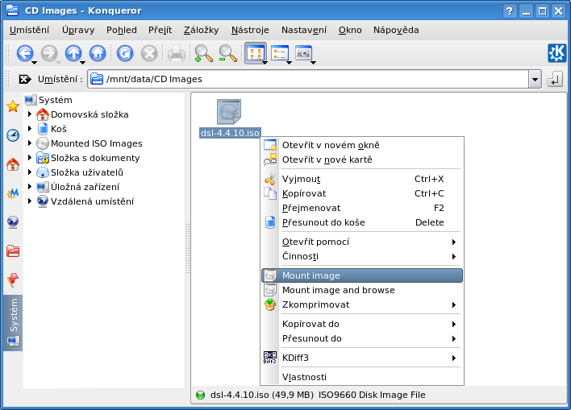
Task: Open the Okno menu
Action: [x=350, y=30]
